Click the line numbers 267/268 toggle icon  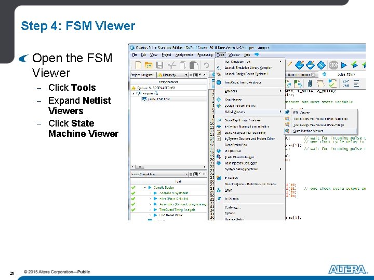tap(346, 83)
